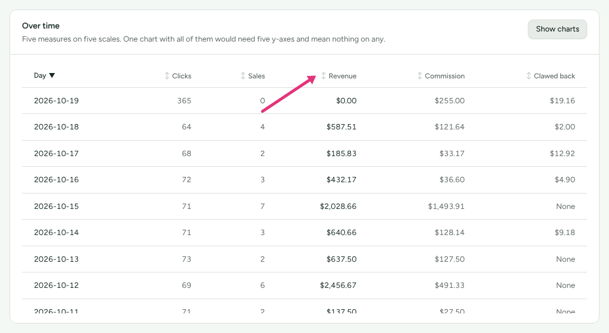Click the $637.50 revenue value

click(341, 259)
